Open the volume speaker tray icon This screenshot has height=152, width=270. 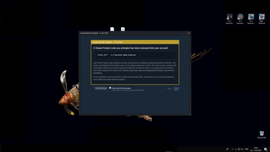click(242, 149)
